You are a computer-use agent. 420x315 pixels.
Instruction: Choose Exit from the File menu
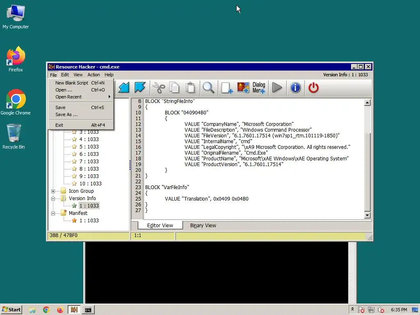(81, 125)
